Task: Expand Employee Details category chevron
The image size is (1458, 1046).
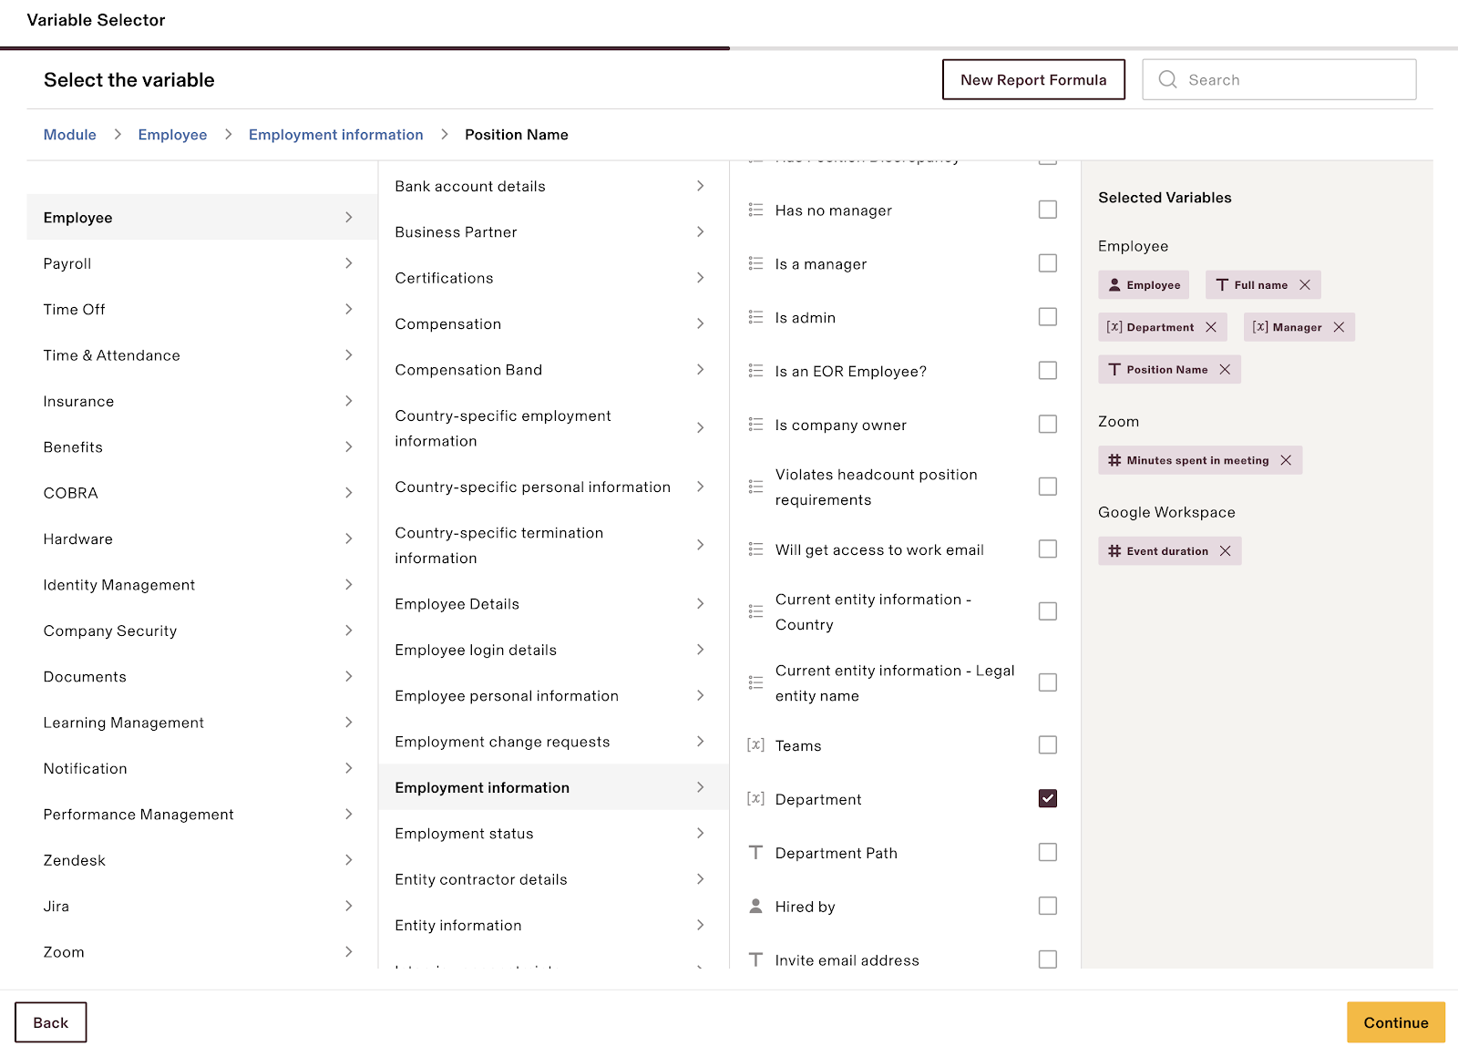Action: (700, 603)
